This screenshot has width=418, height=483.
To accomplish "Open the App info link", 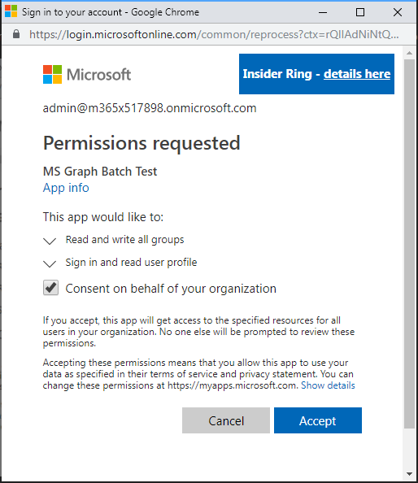I will [66, 188].
